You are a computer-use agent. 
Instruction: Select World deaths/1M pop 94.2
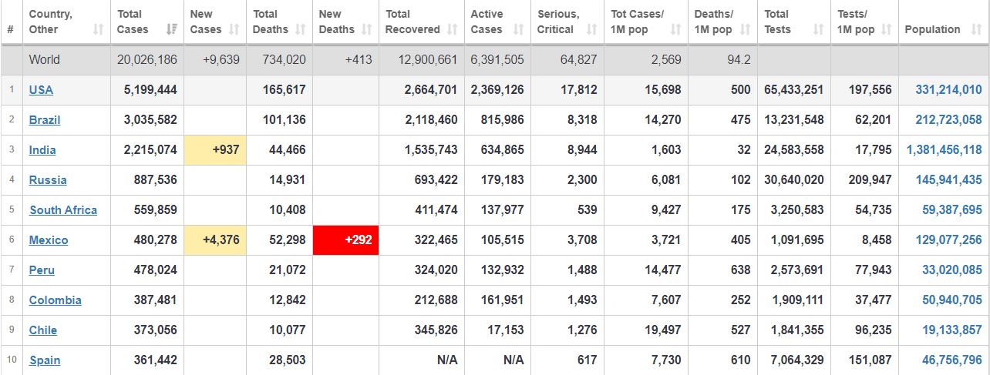[x=739, y=59]
